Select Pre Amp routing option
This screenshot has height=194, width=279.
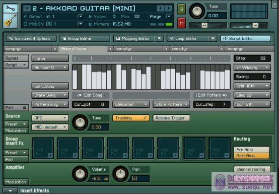pyautogui.click(x=251, y=150)
